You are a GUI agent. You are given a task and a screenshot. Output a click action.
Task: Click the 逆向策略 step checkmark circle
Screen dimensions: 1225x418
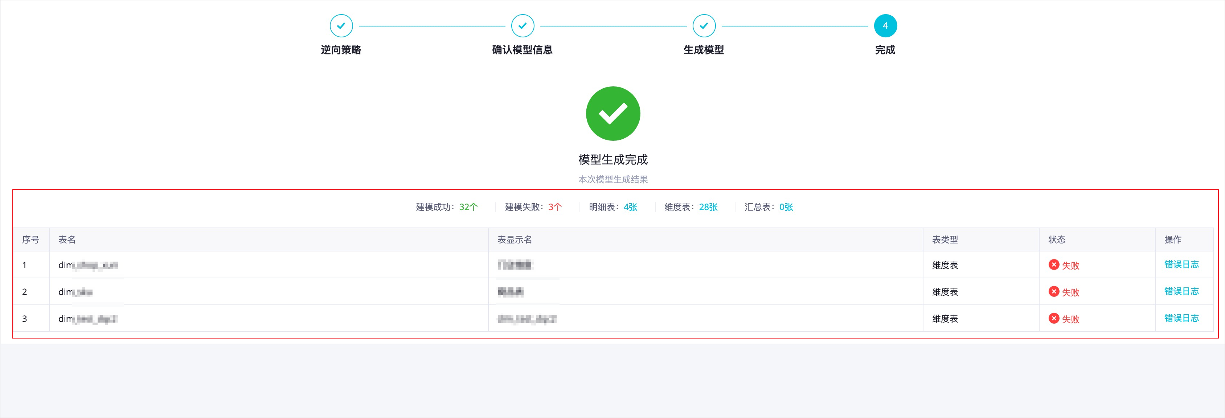coord(341,26)
